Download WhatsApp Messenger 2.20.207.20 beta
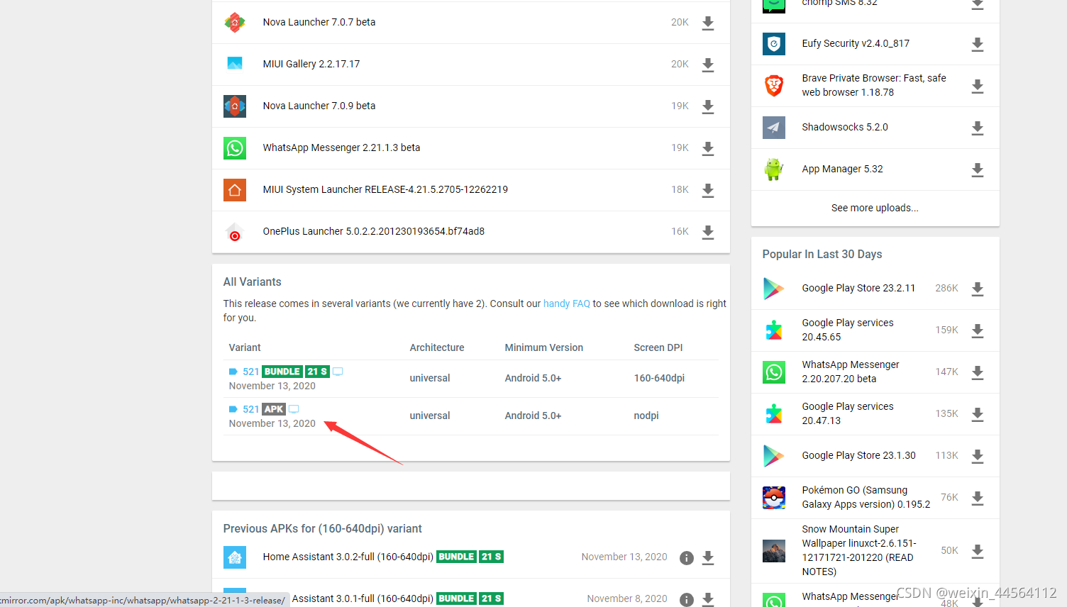This screenshot has width=1067, height=607. pos(977,373)
